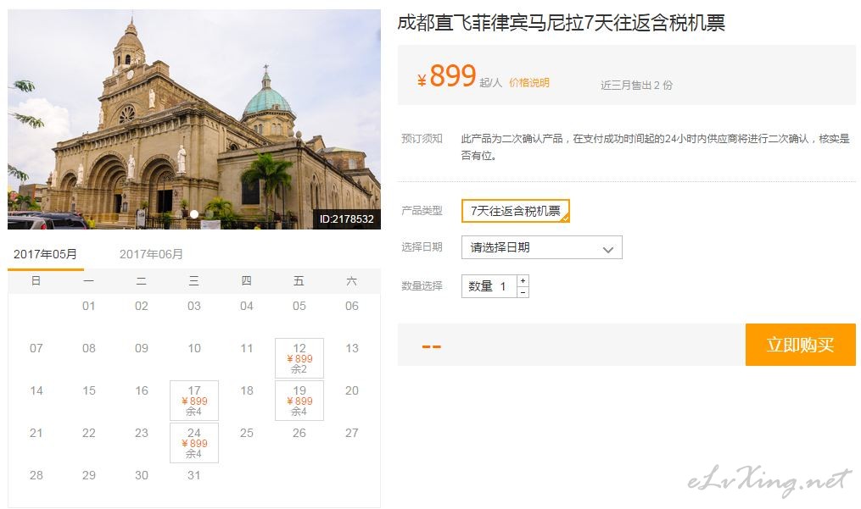The image size is (861, 509).
Task: Switch to the 2017年05月 calendar tab
Action: point(45,254)
